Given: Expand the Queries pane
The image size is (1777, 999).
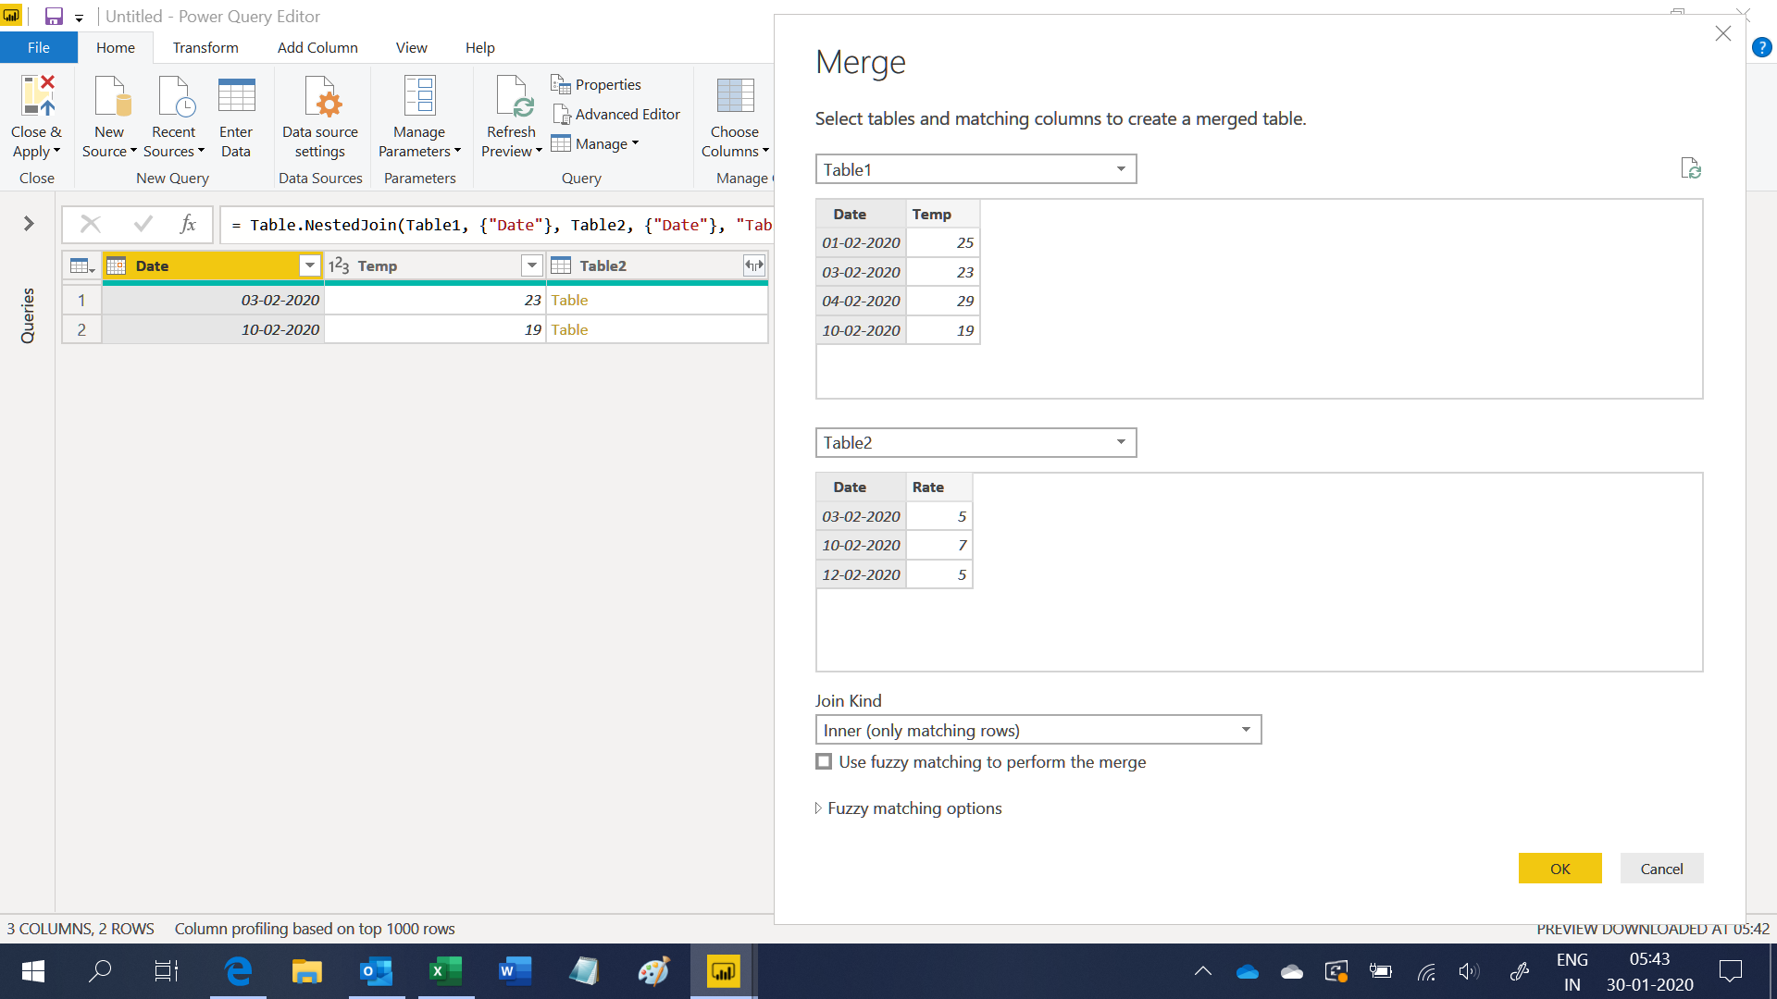Looking at the screenshot, I should 29,223.
